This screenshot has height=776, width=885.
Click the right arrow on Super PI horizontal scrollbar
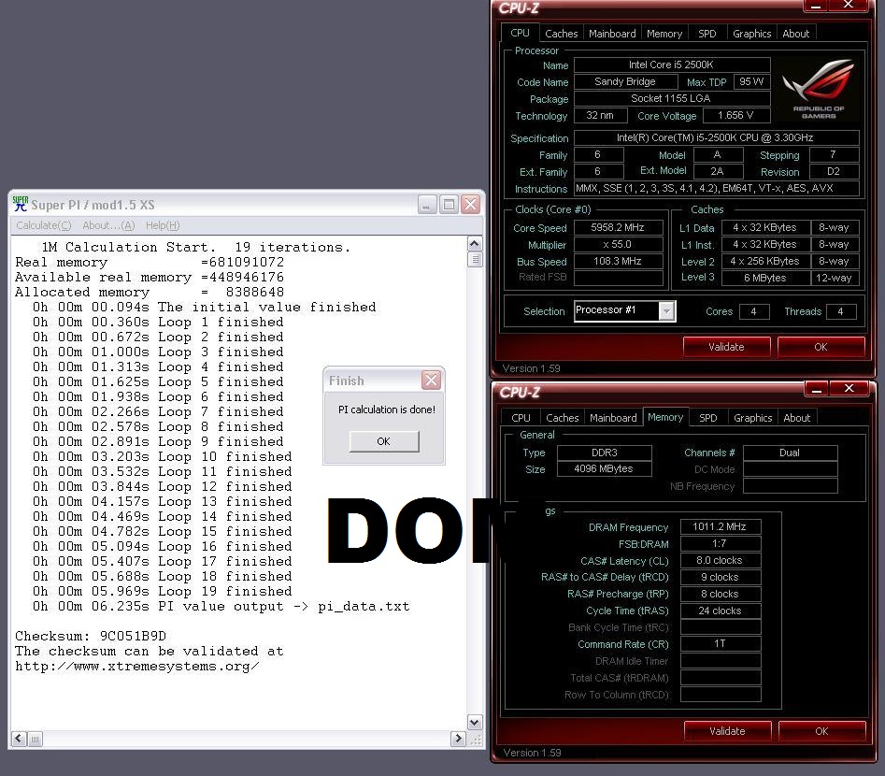[458, 740]
